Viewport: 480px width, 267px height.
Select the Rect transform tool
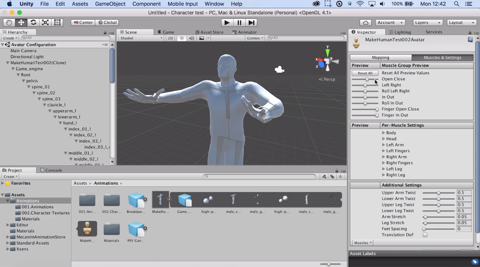tap(57, 23)
